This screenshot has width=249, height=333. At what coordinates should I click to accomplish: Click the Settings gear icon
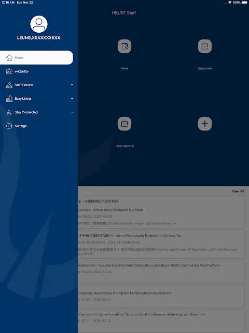click(9, 126)
